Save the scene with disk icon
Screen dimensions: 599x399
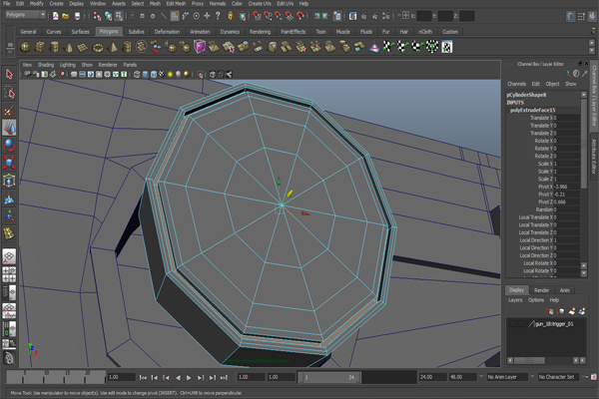[x=78, y=16]
